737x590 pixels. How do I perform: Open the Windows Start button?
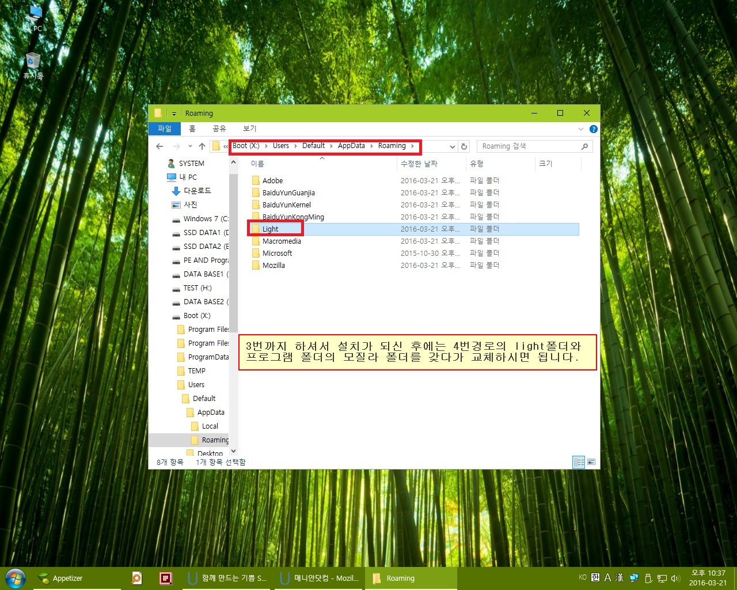pyautogui.click(x=16, y=578)
